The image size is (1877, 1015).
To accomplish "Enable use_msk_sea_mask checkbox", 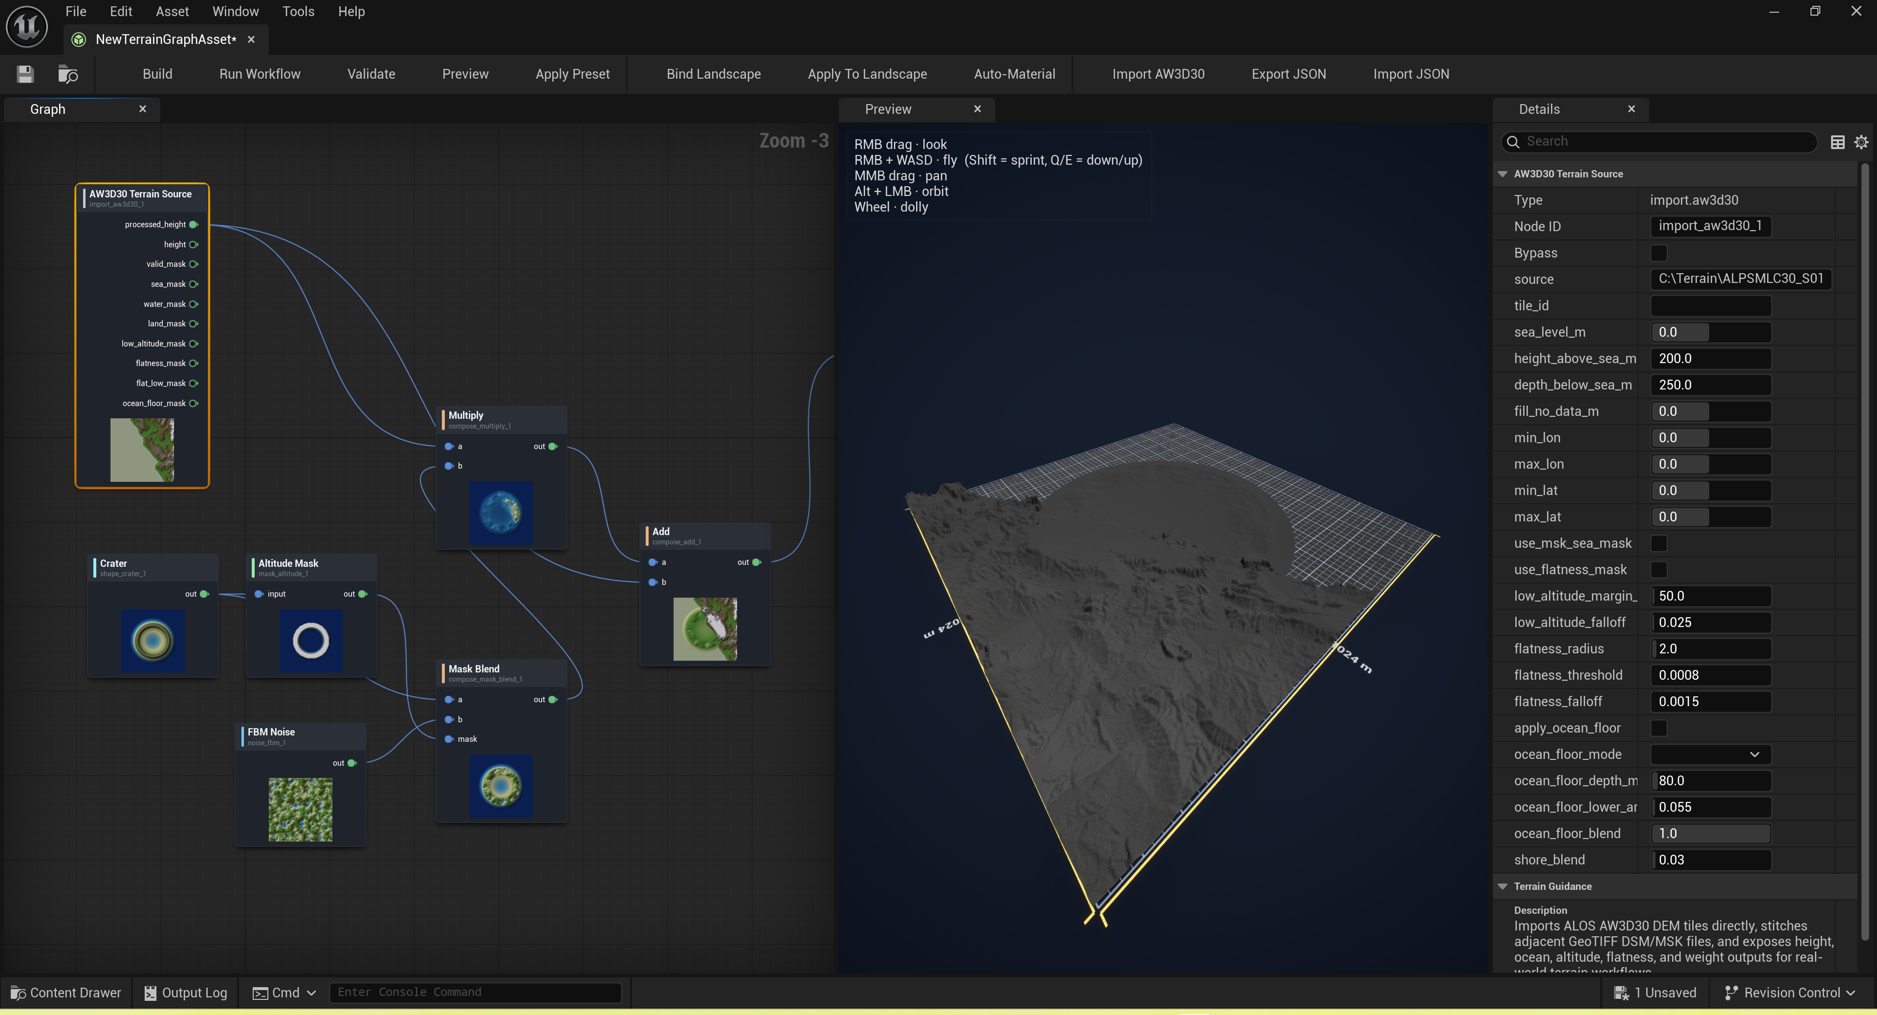I will click(1659, 543).
